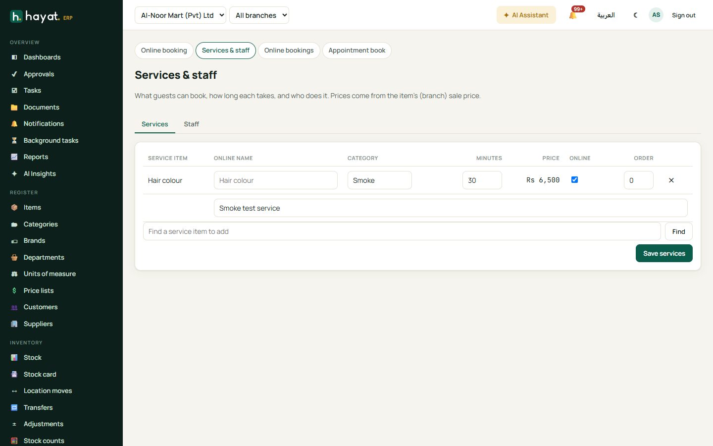Open the Approvals checkmark icon
The width and height of the screenshot is (713, 446).
pos(14,74)
